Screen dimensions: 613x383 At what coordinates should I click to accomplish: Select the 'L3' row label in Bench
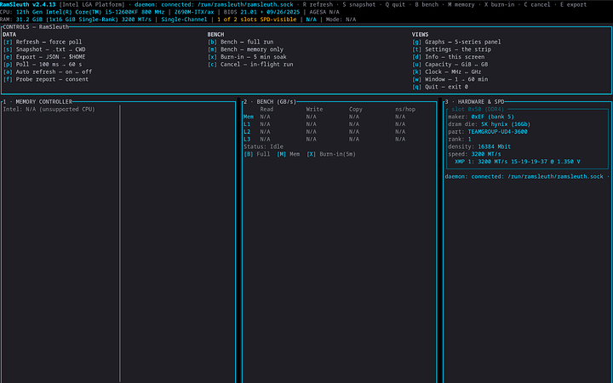pyautogui.click(x=247, y=139)
